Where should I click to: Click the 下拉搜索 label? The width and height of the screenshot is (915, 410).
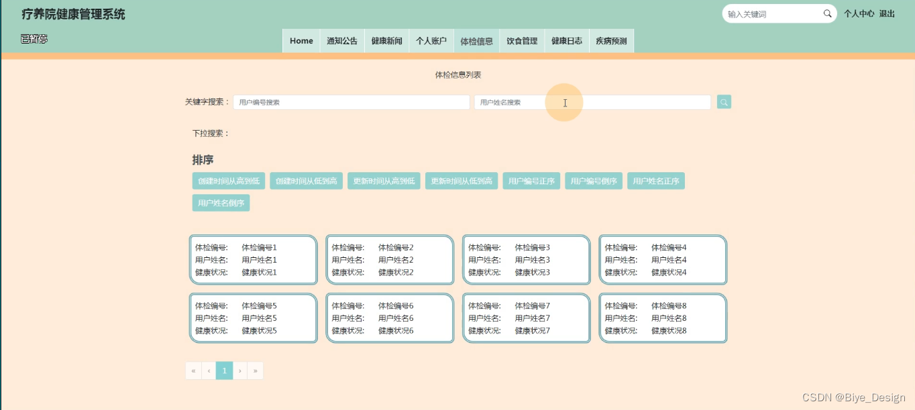point(211,133)
